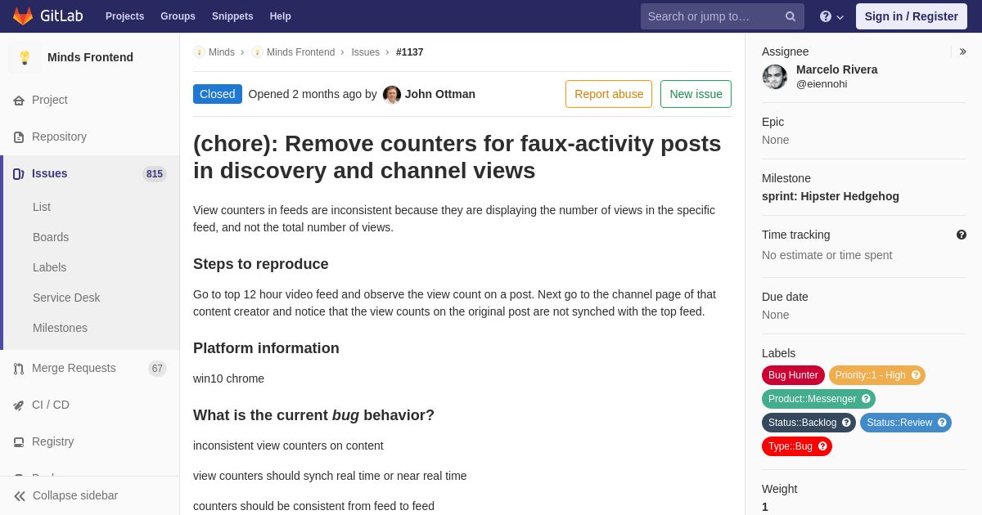982x515 pixels.
Task: Open the help question mark dropdown
Action: pos(831,16)
